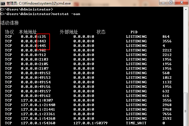Select local address 0.0.0.0:49162
Image resolution: width=189 pixels, height=126 pixels.
(x=36, y=96)
